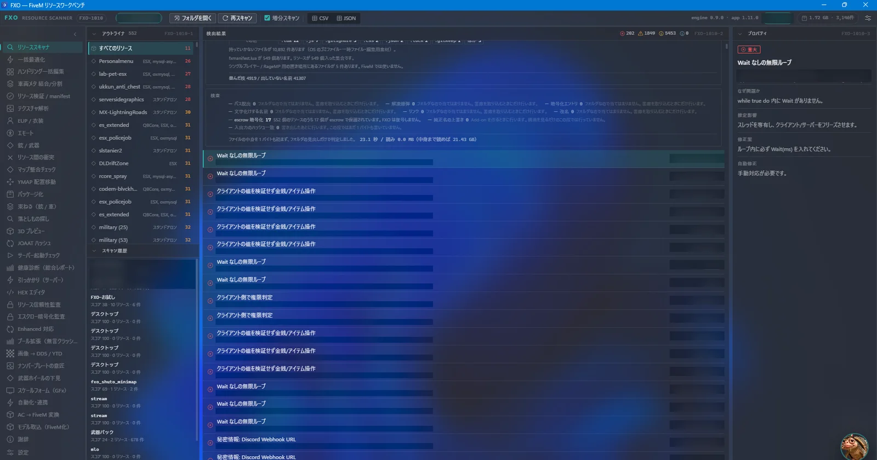Select the MX-LightningRoads resource
Viewport: 877px width, 460px height.
pos(141,112)
